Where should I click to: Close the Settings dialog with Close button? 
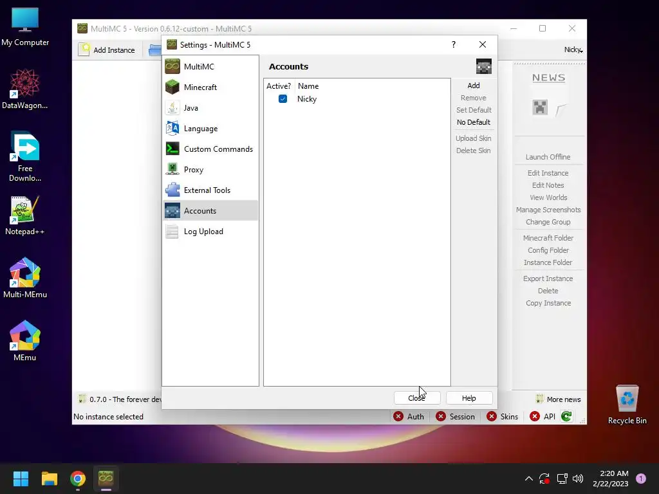tap(417, 398)
